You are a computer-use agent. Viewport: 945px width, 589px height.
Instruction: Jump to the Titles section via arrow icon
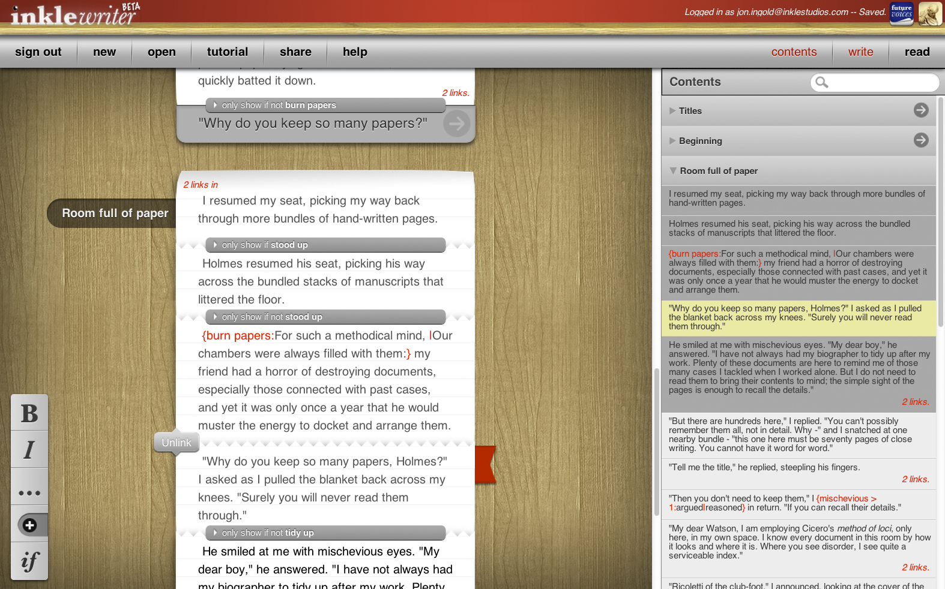pos(920,110)
